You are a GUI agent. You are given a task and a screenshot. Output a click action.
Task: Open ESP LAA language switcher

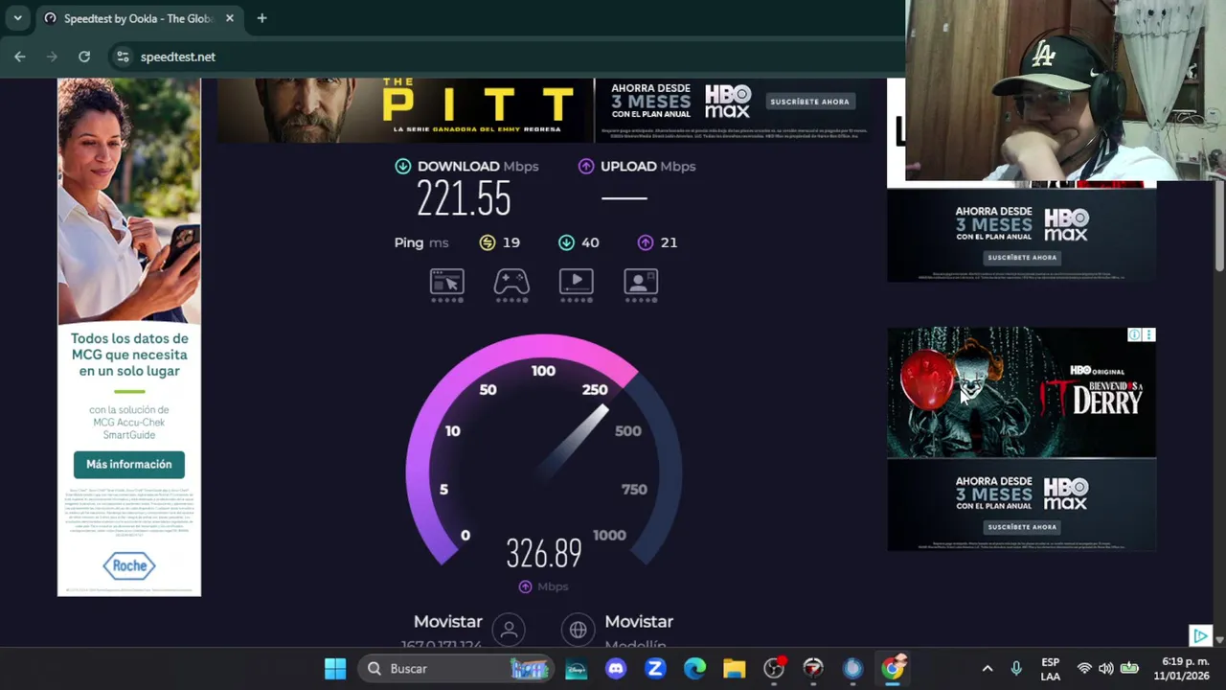coord(1051,669)
